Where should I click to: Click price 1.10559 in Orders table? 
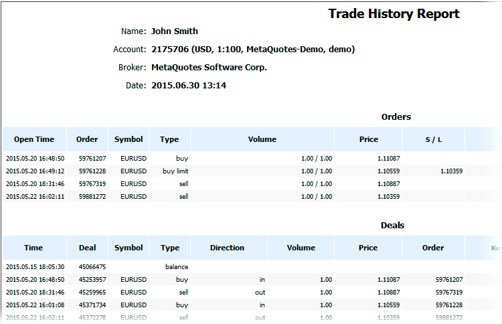coord(389,171)
